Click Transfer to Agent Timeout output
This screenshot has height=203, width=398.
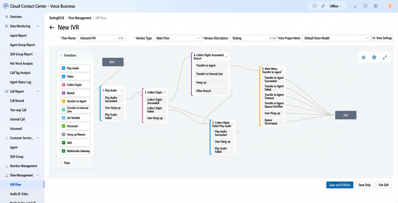pyautogui.click(x=273, y=96)
